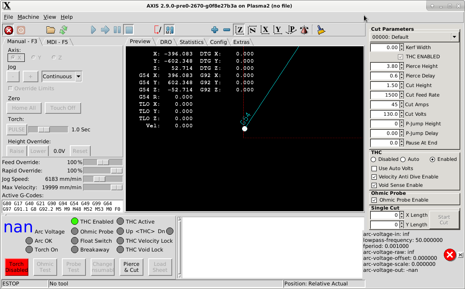
Task: Select the X axis radio button
Action: click(16, 57)
